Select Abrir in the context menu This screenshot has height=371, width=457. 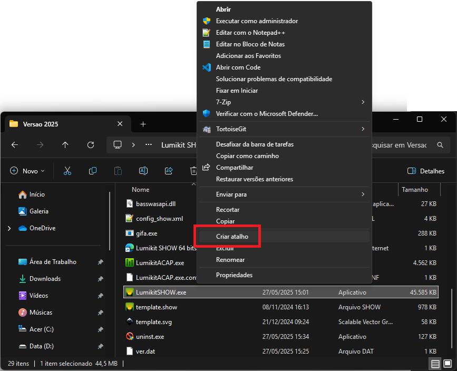(x=284, y=9)
